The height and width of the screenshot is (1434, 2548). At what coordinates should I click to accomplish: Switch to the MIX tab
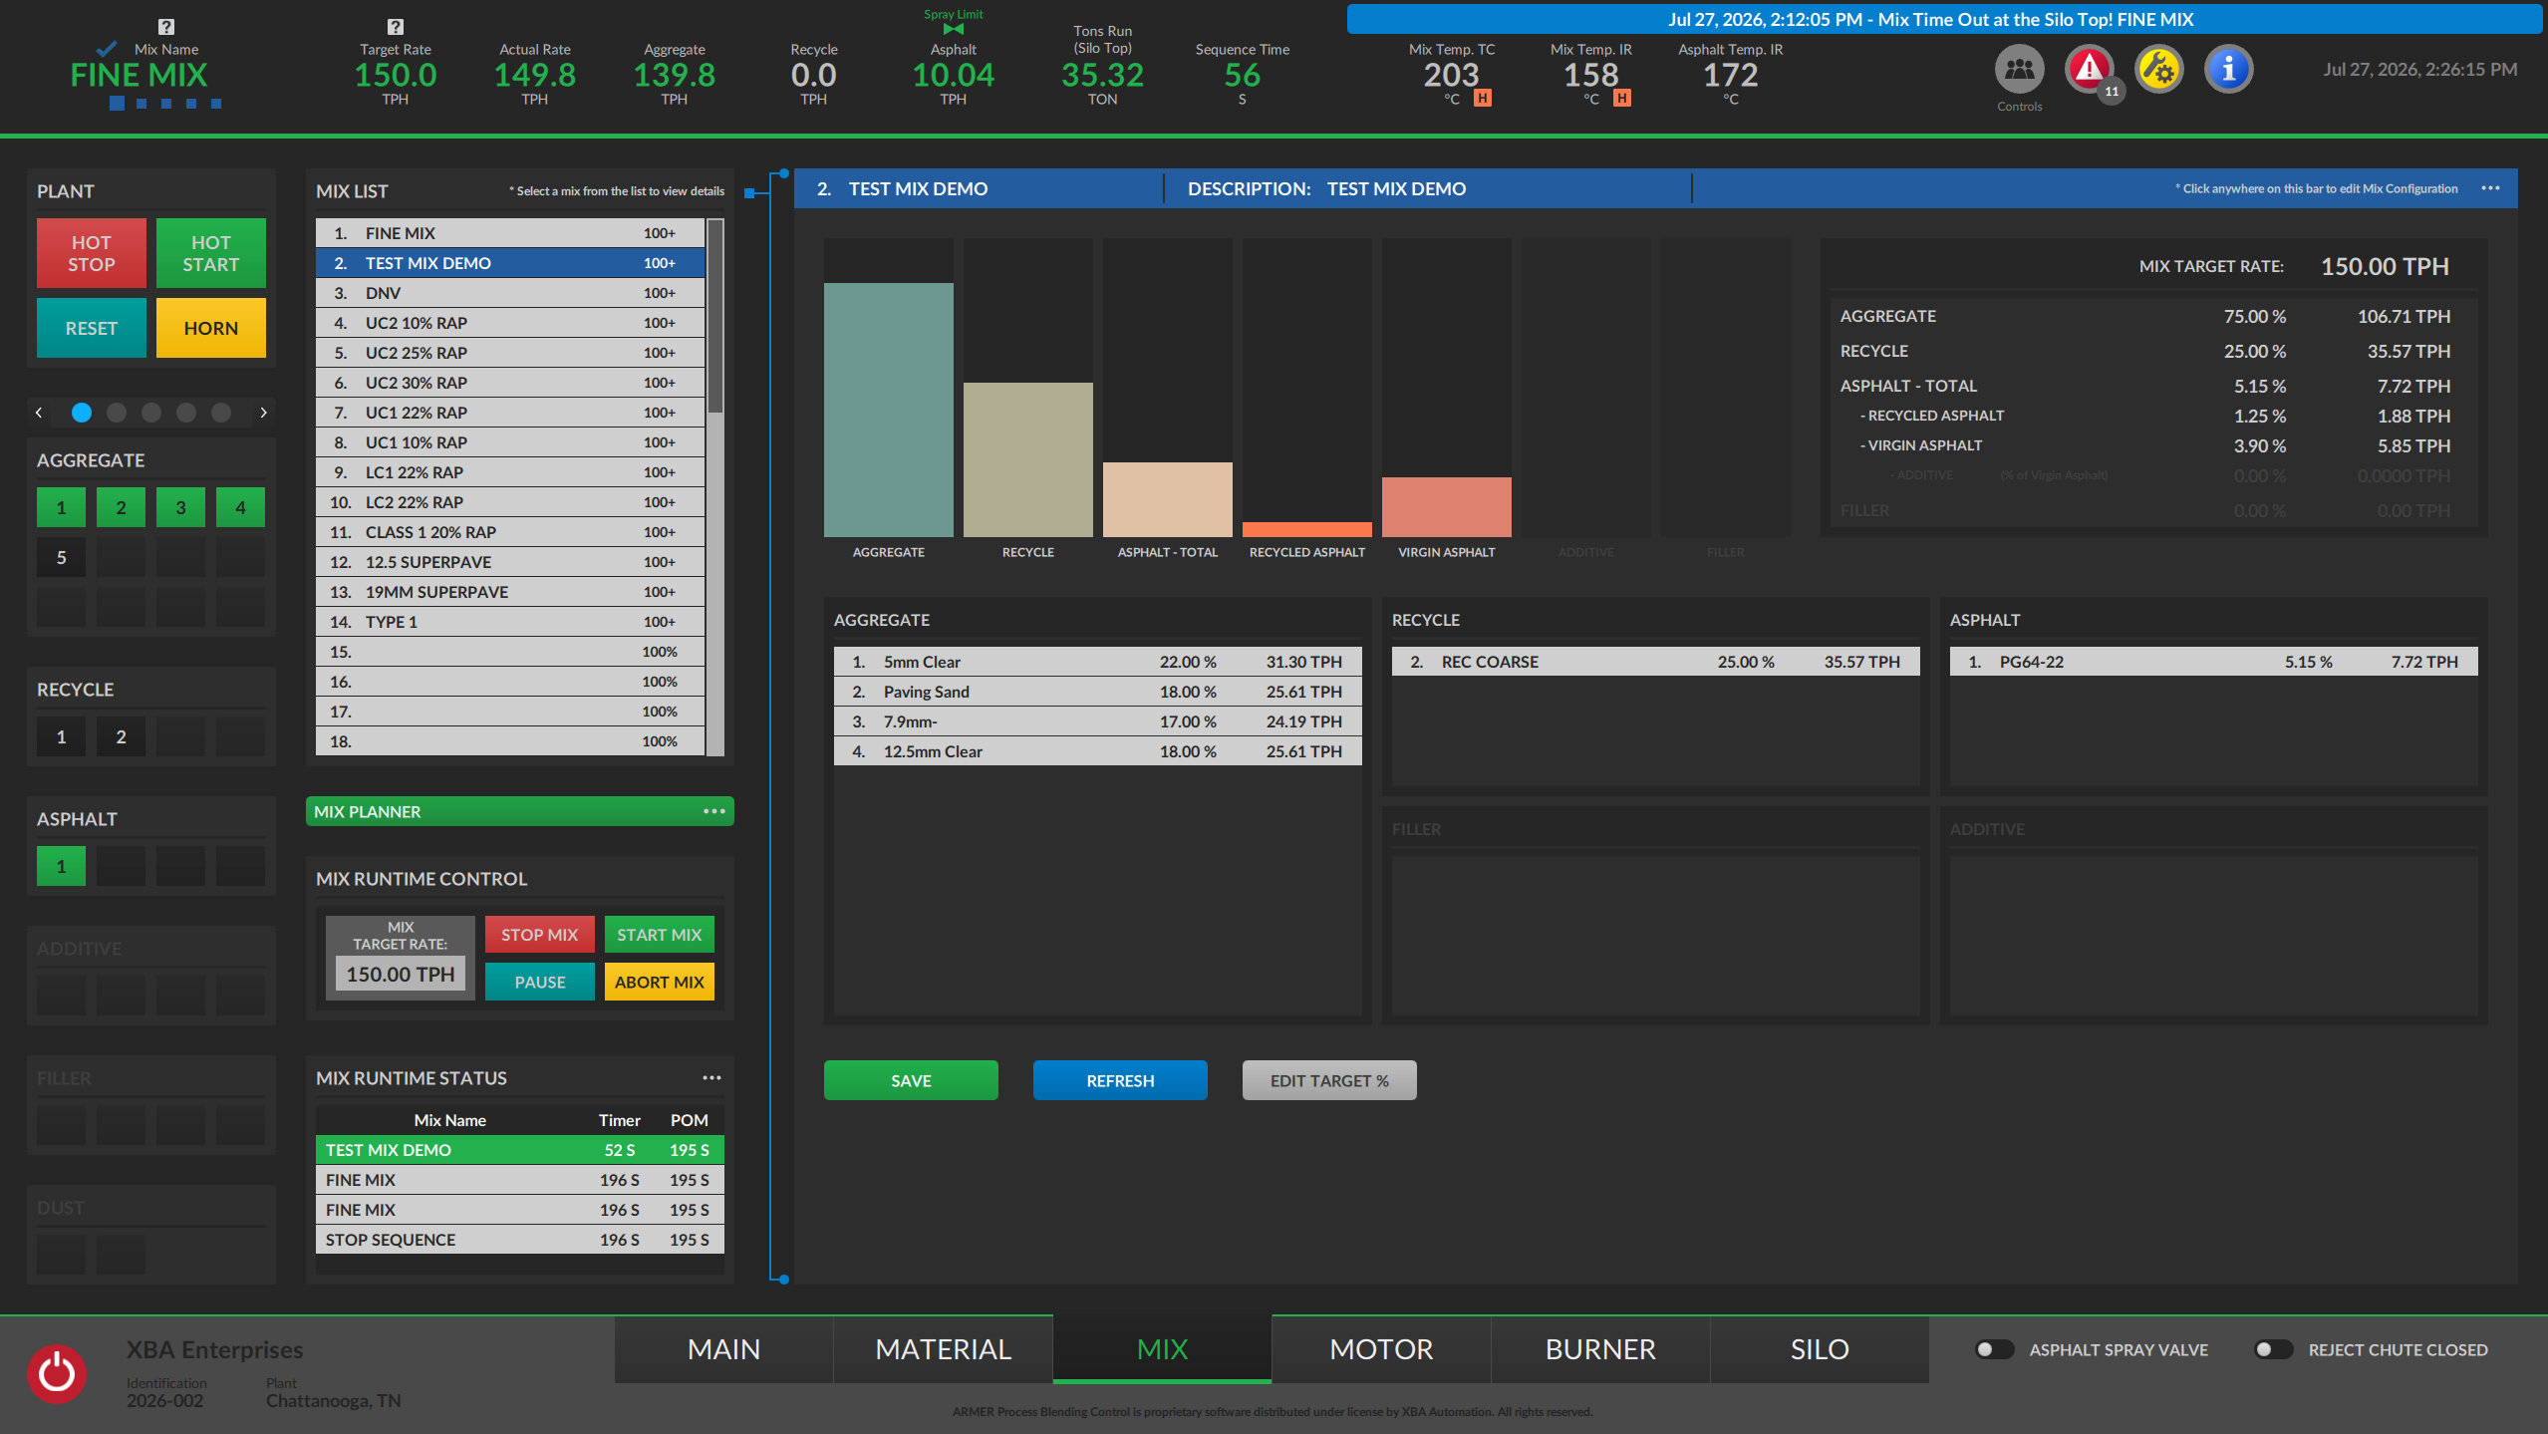[1162, 1349]
